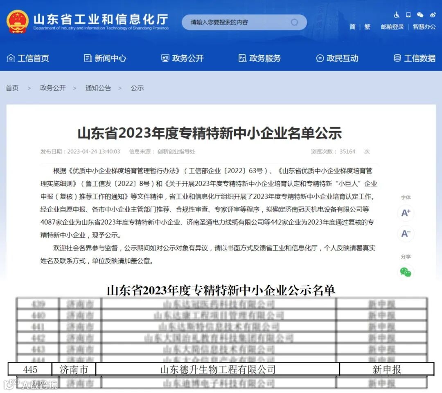The image size is (442, 393).
Task: Click 通知公告 breadcrumb link
Action: (x=98, y=88)
